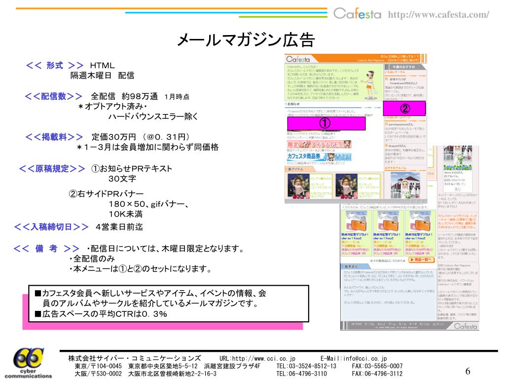Click the 'お知らせ' section heading in the mail
Screen dimensions: 505x379
pos(292,104)
